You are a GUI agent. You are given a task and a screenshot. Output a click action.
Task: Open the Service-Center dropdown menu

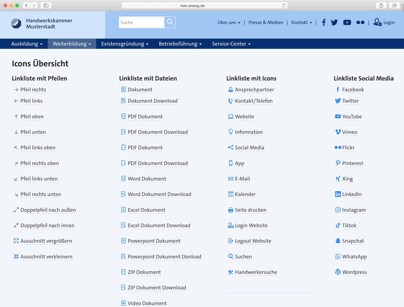(x=231, y=44)
